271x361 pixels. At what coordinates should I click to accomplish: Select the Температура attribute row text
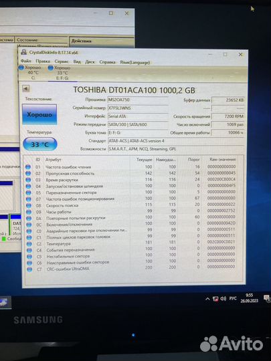58,243
